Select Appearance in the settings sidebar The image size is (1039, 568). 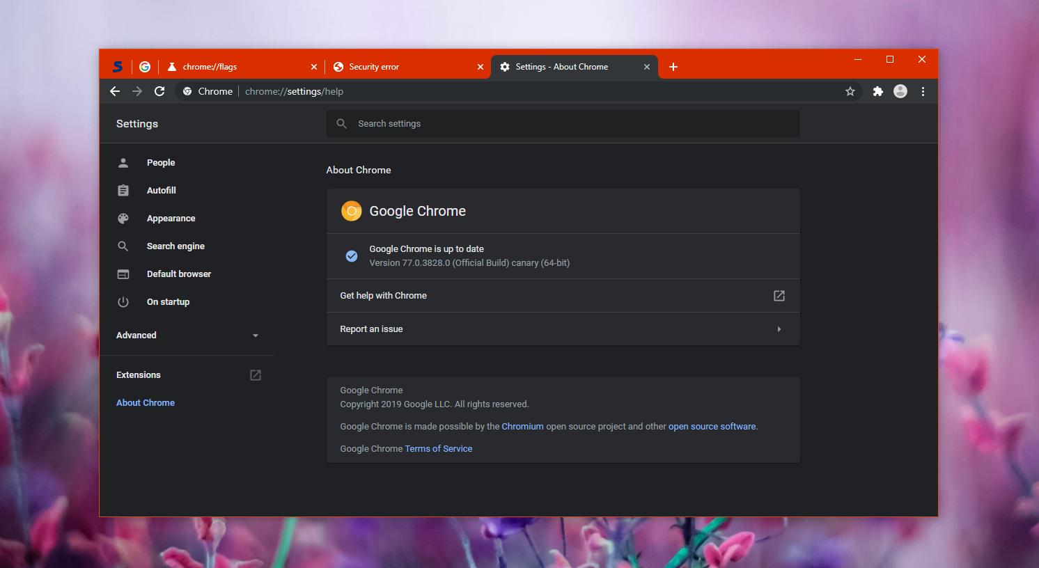(x=171, y=219)
